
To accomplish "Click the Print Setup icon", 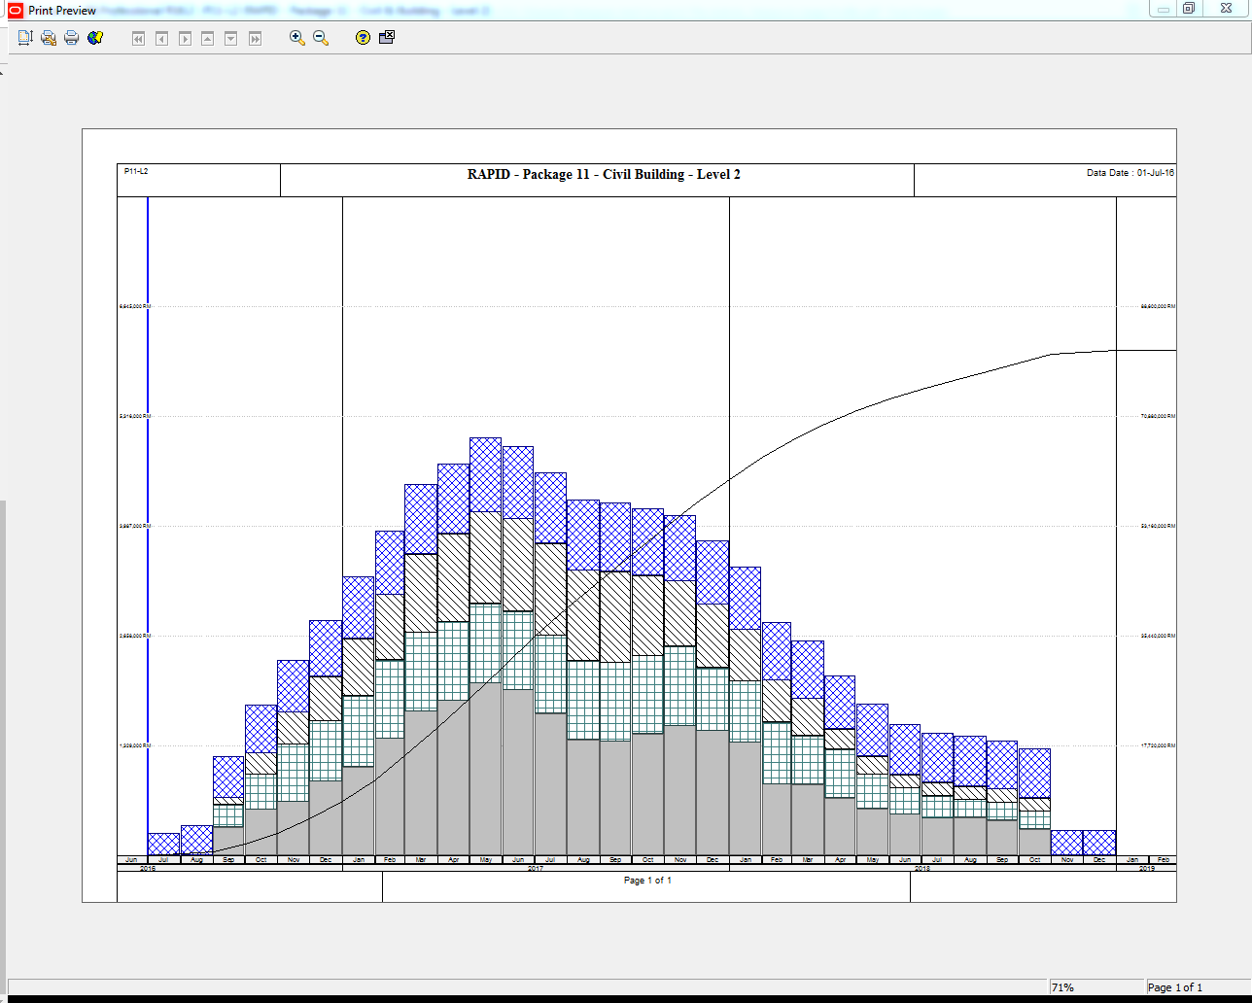I will tap(49, 38).
